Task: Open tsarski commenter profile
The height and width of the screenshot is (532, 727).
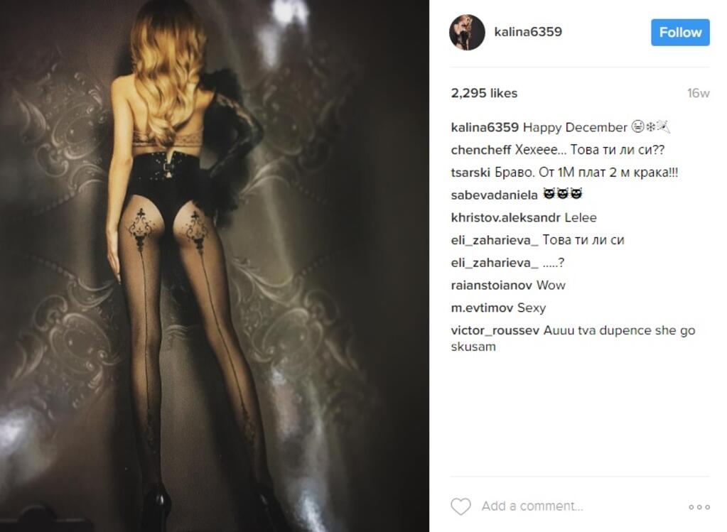Action: pyautogui.click(x=470, y=173)
